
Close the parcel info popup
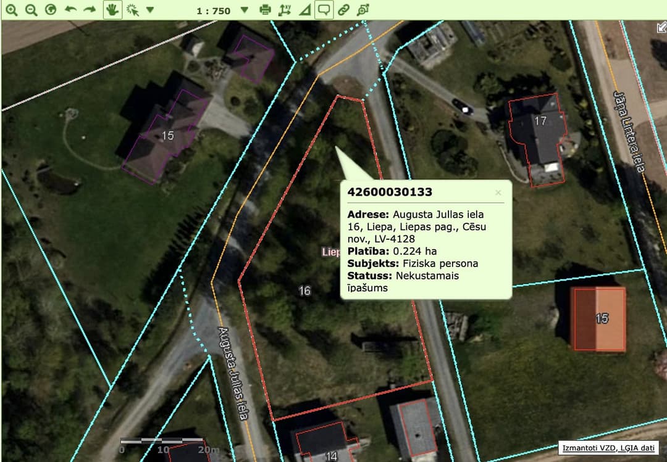[498, 192]
